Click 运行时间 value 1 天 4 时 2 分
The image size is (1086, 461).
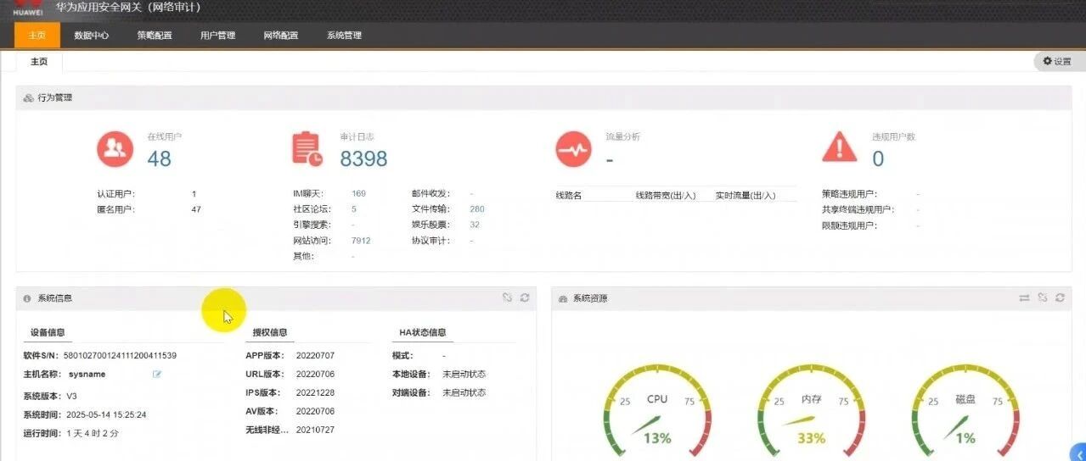(94, 433)
